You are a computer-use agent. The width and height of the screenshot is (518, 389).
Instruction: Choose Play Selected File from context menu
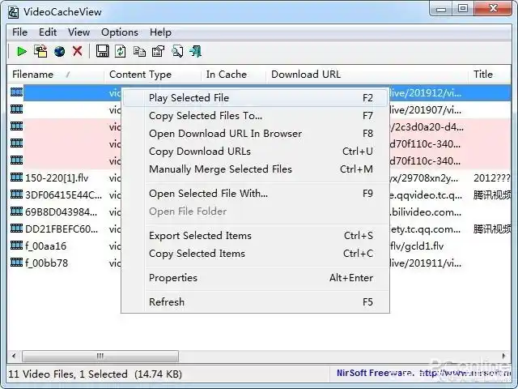(189, 98)
